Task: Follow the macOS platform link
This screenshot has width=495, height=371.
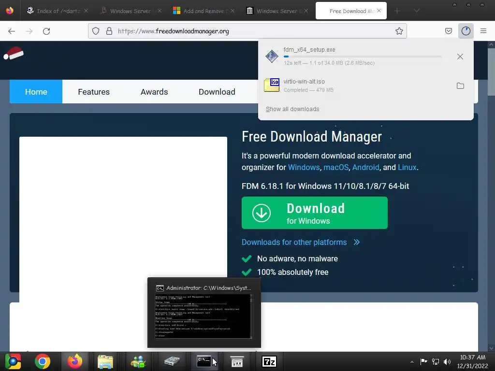Action: [x=336, y=167]
